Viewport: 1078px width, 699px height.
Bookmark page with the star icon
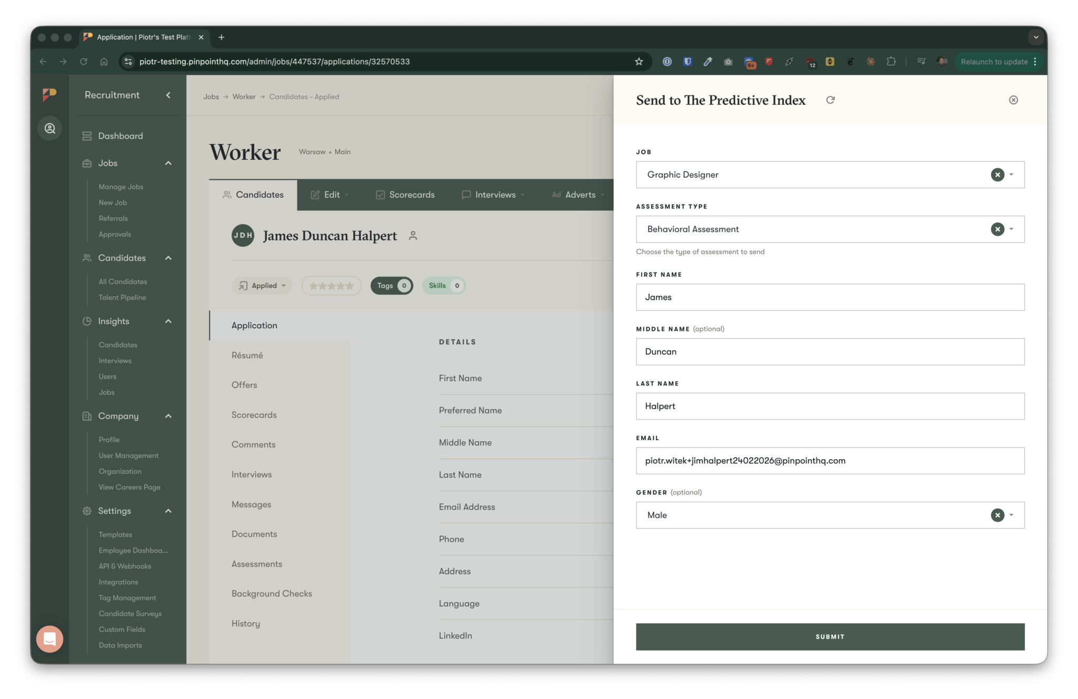[638, 62]
